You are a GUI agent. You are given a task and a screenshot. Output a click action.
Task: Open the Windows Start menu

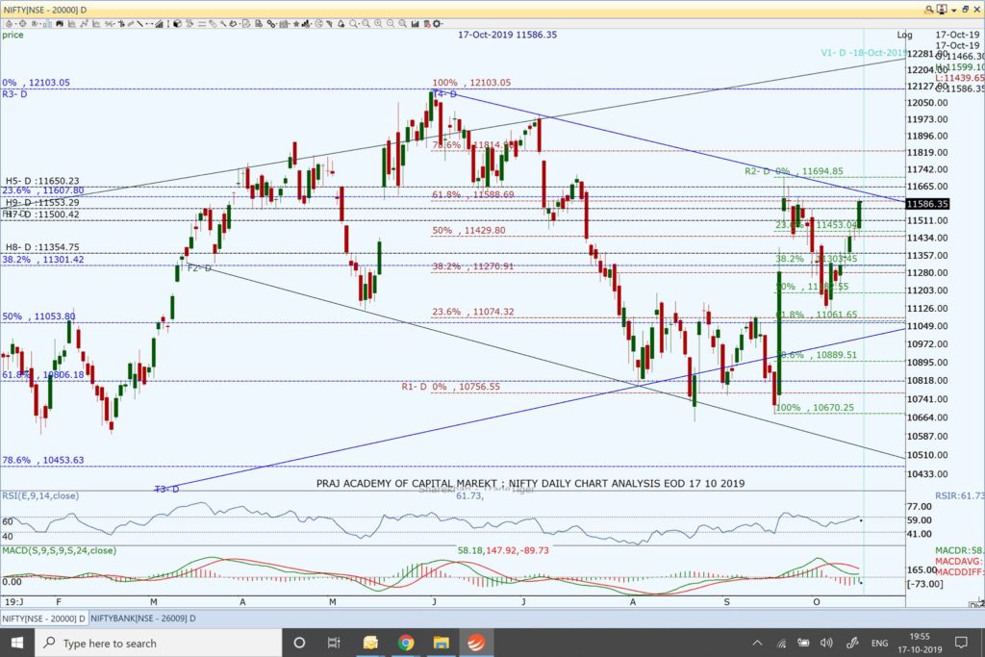17,643
